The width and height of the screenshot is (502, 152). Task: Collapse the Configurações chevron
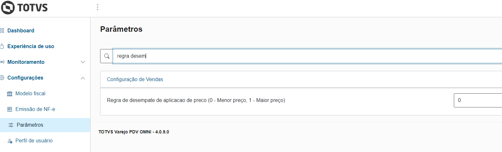[x=83, y=78]
